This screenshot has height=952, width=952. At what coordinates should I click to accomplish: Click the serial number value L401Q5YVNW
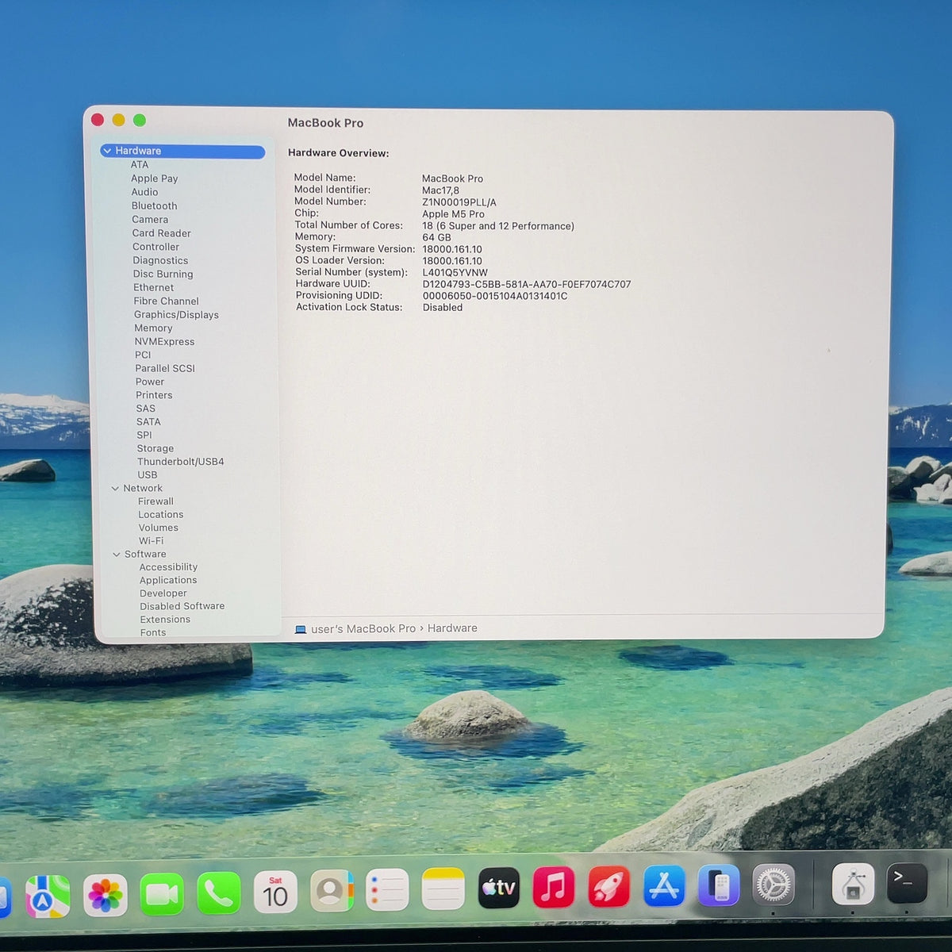click(455, 273)
